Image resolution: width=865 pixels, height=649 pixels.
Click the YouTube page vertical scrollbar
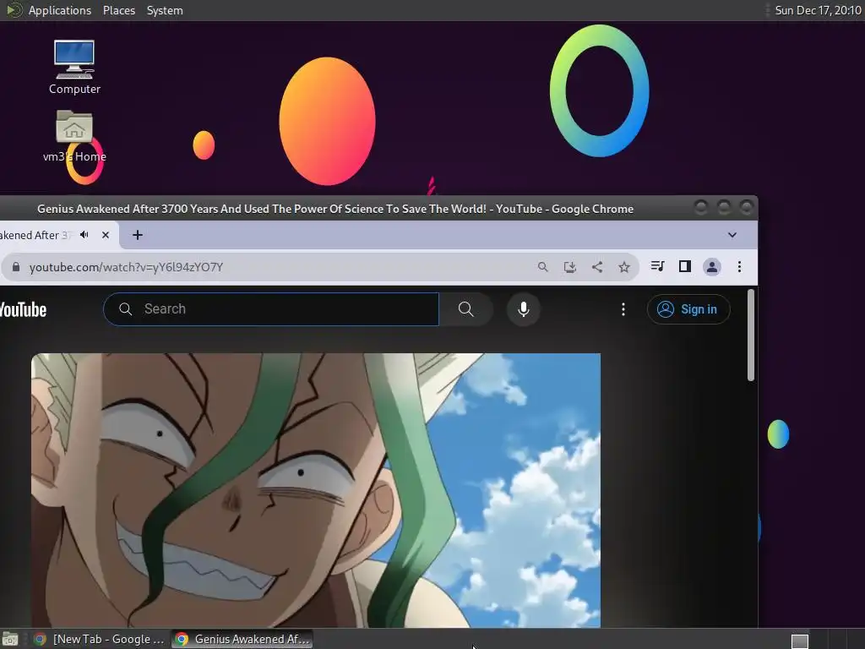[x=751, y=335]
